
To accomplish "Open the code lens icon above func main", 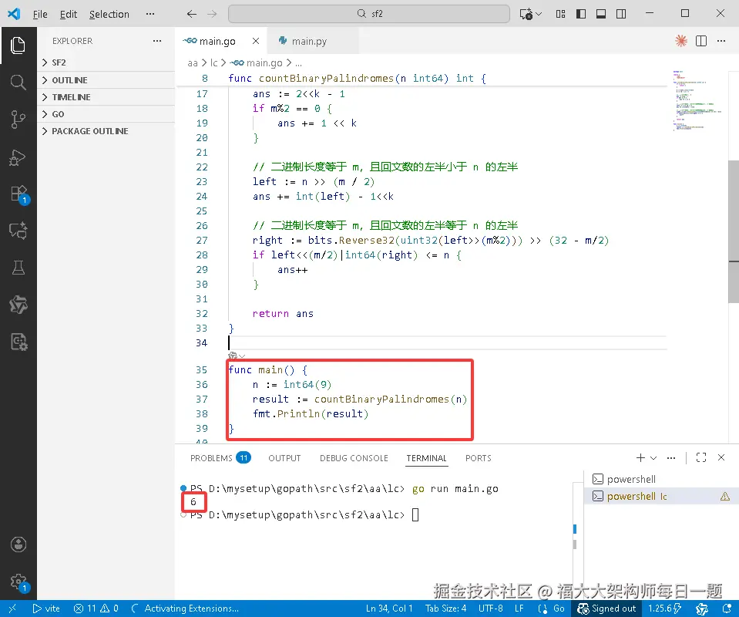I will 233,356.
